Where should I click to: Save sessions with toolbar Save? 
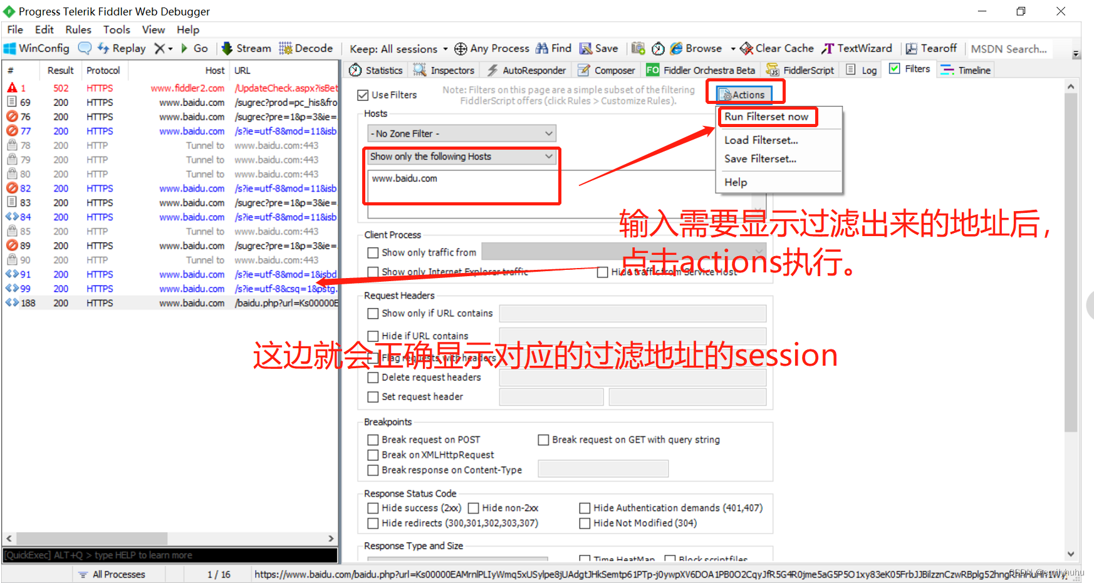(x=598, y=48)
